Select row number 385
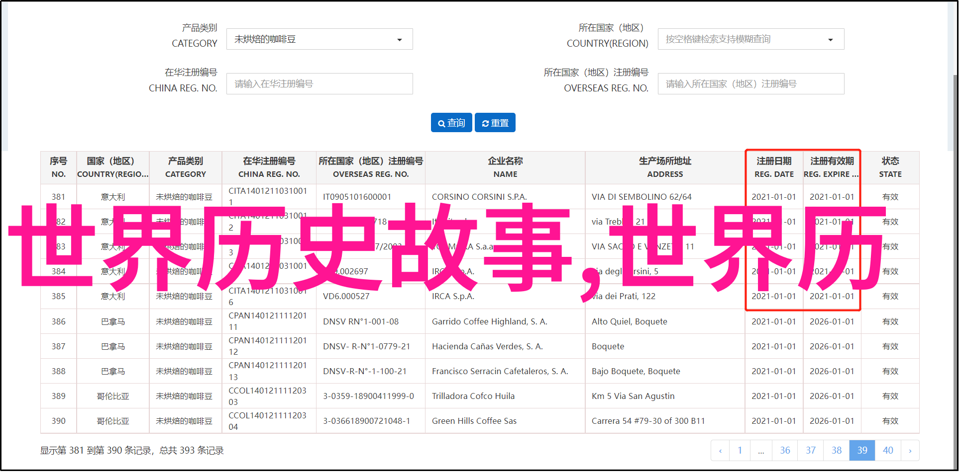Screen dimensions: 959x472 click(59, 297)
